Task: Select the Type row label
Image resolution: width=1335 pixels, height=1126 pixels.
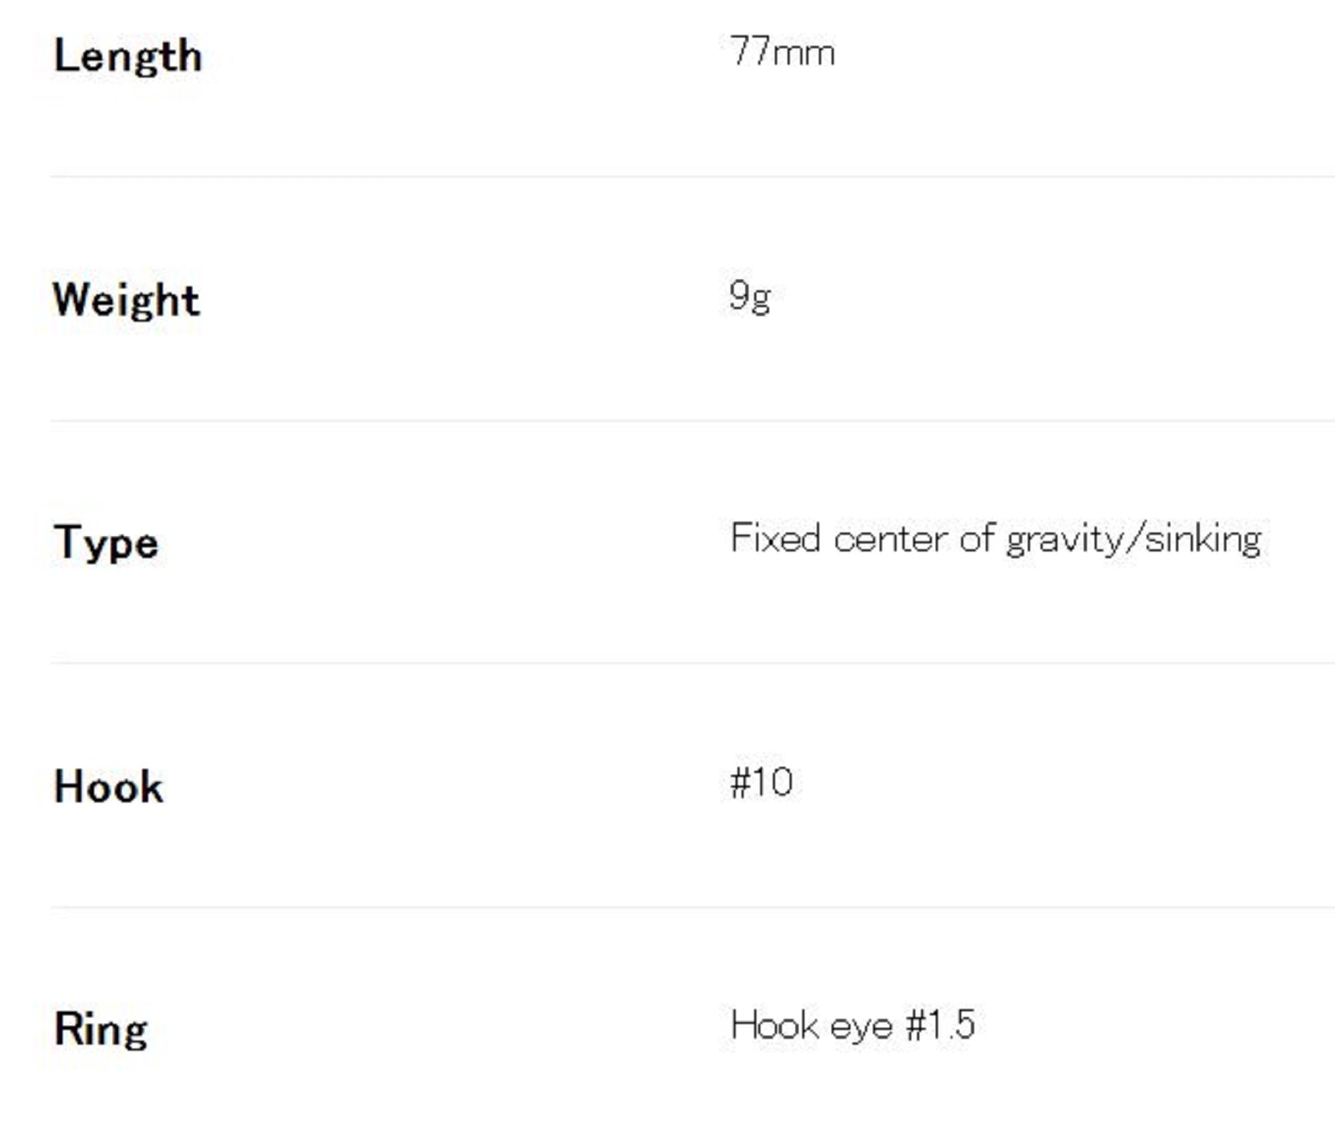Action: pyautogui.click(x=106, y=543)
